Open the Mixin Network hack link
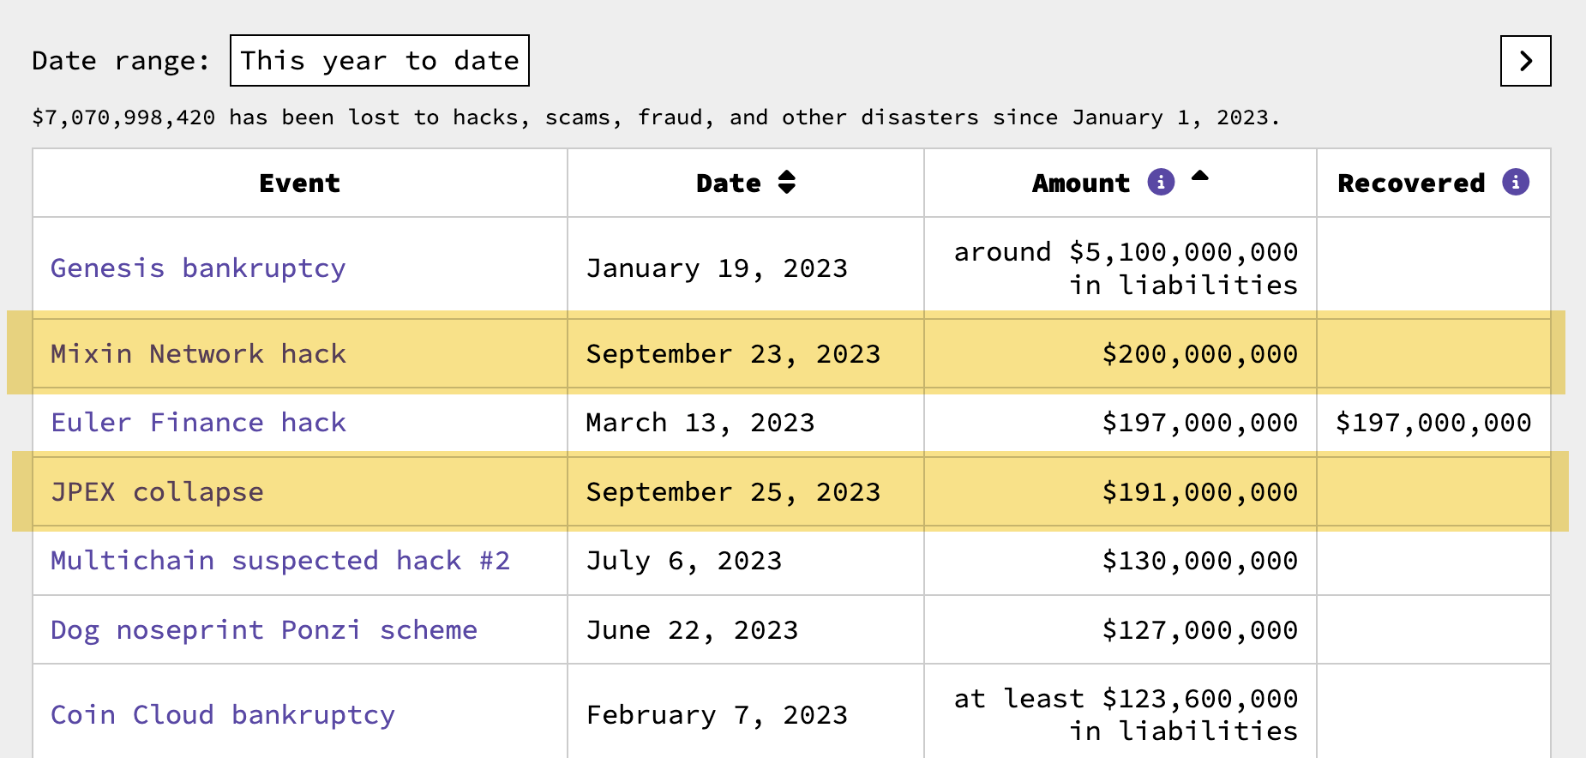The image size is (1586, 758). click(198, 354)
